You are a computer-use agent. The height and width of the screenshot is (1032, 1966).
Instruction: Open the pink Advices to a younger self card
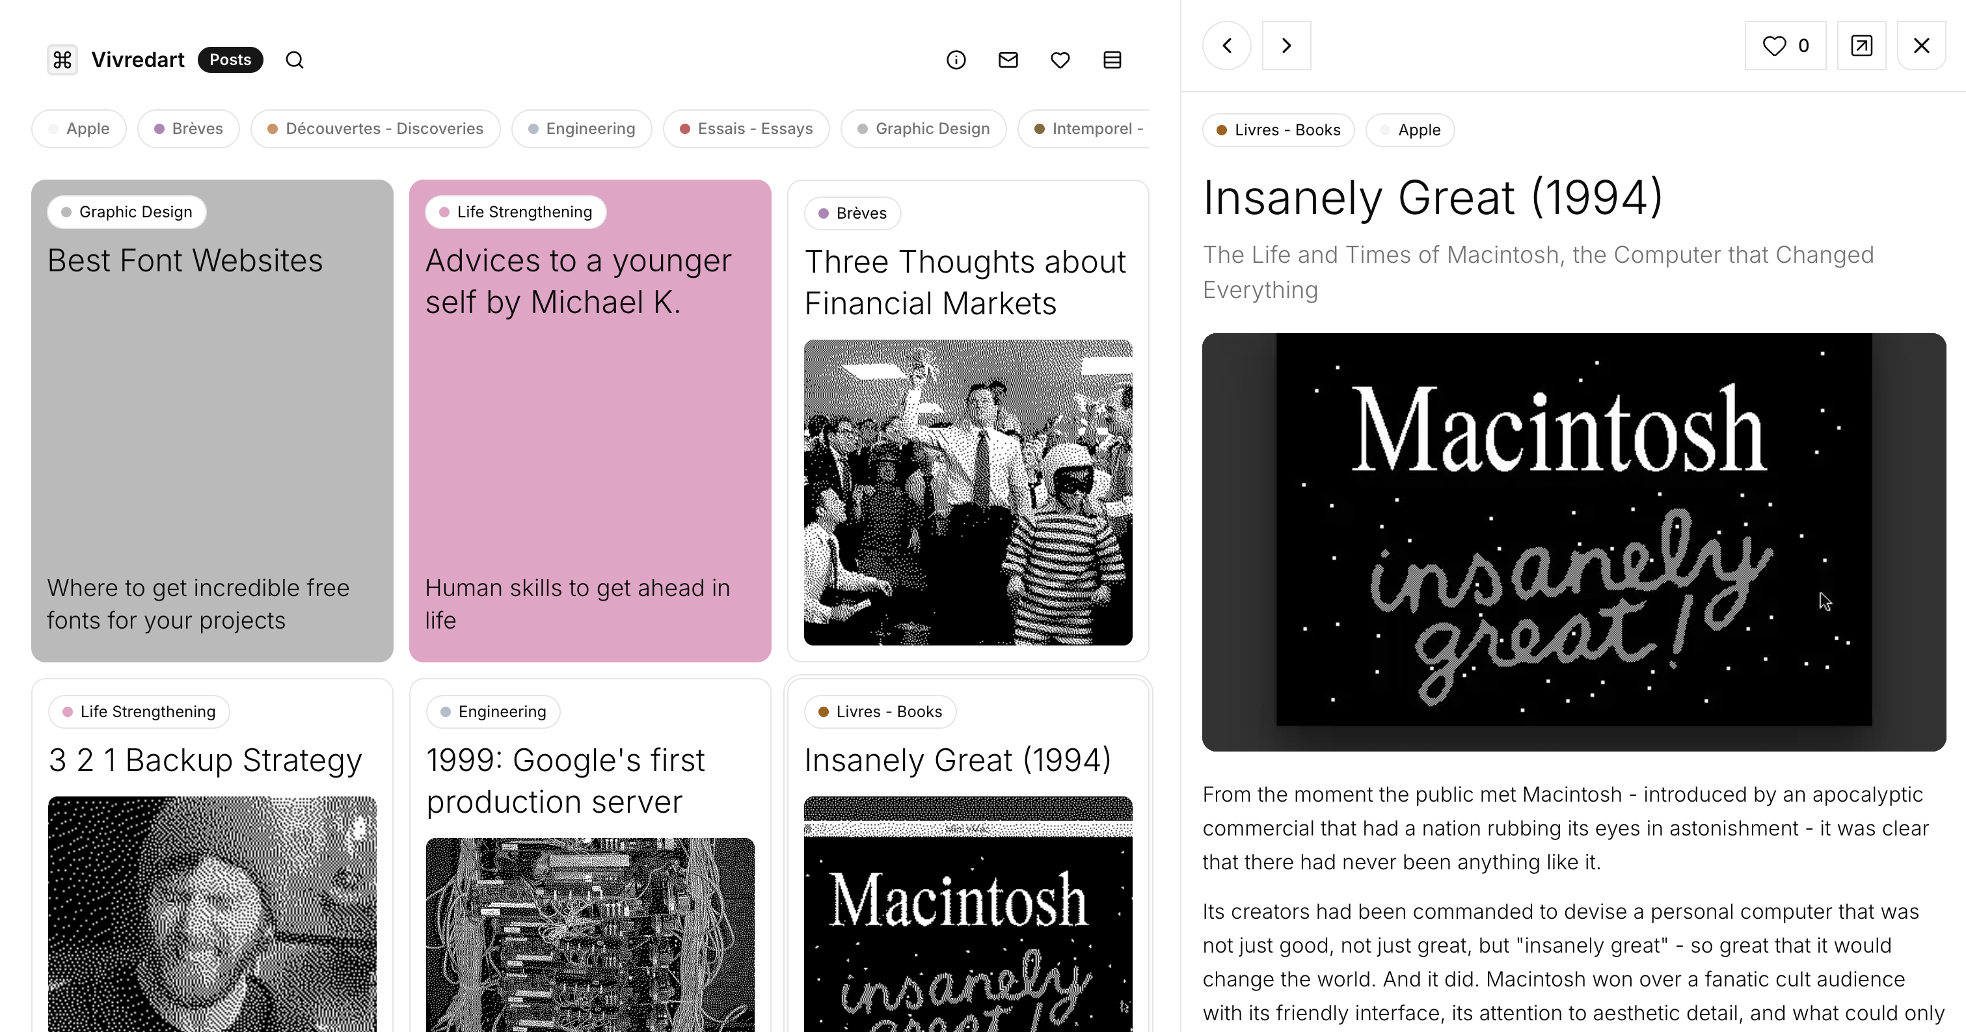(590, 420)
